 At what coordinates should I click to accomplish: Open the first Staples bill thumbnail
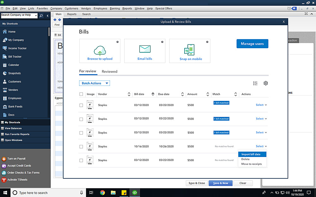pyautogui.click(x=90, y=105)
